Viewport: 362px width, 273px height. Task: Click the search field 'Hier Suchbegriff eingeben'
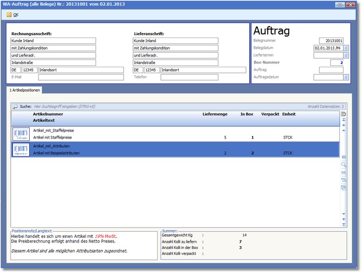[x=93, y=106]
